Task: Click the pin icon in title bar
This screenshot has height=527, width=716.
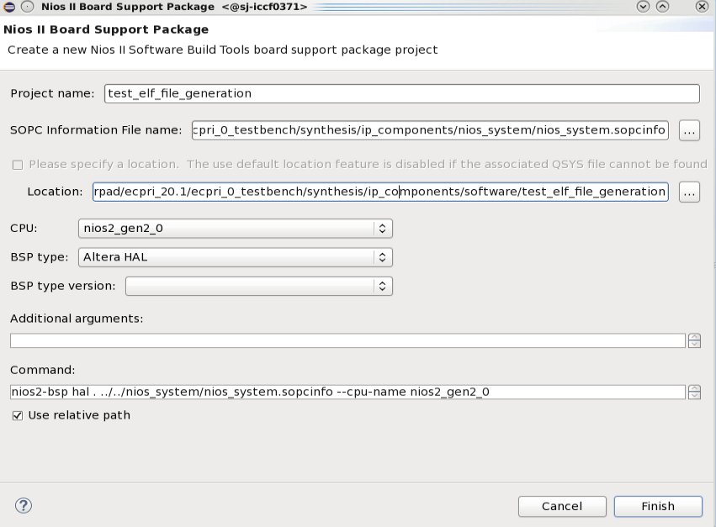Action: point(27,7)
